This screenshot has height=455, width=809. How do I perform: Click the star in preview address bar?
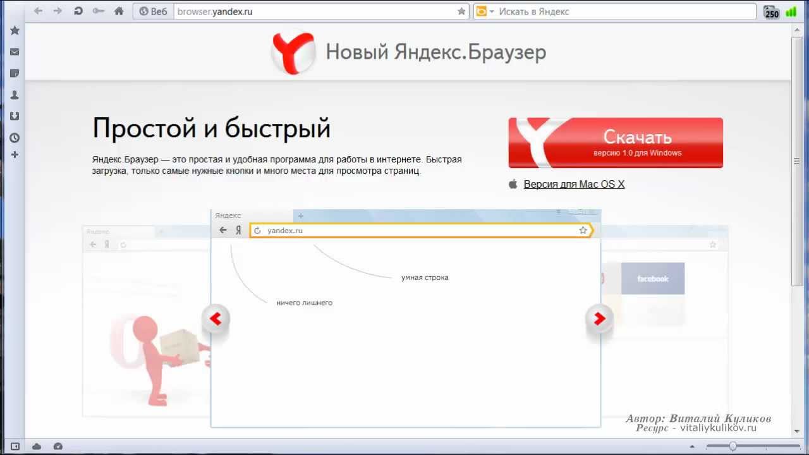click(x=583, y=231)
